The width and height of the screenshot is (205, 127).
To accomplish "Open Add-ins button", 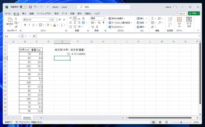I will tap(179, 22).
